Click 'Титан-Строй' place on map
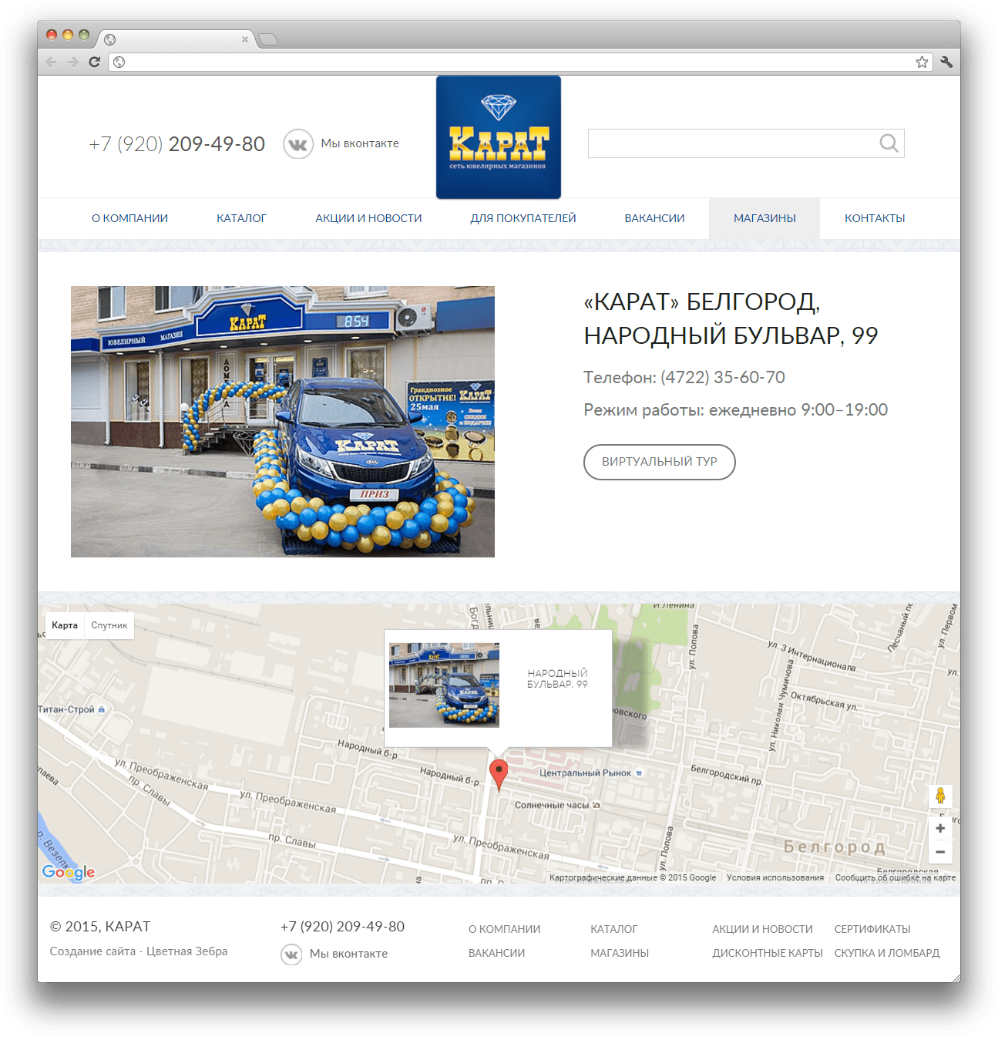This screenshot has height=1037, width=998. click(72, 709)
